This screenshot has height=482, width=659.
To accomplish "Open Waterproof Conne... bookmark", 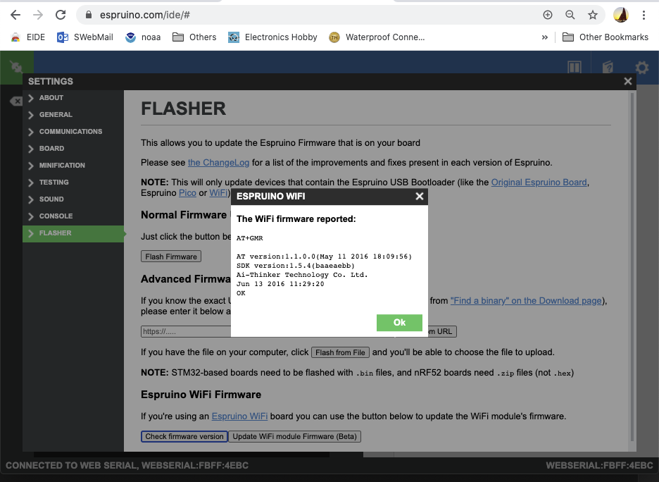I will point(377,37).
